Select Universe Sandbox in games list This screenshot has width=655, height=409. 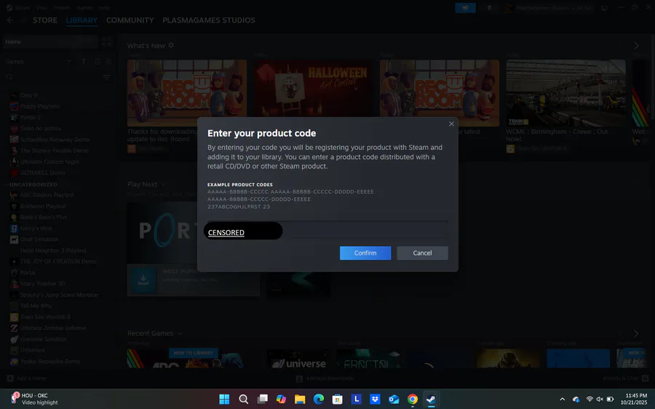(44, 339)
